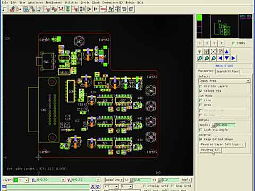Click the Y coordinate keypad icon
The height and width of the screenshot is (191, 255).
tap(159, 180)
